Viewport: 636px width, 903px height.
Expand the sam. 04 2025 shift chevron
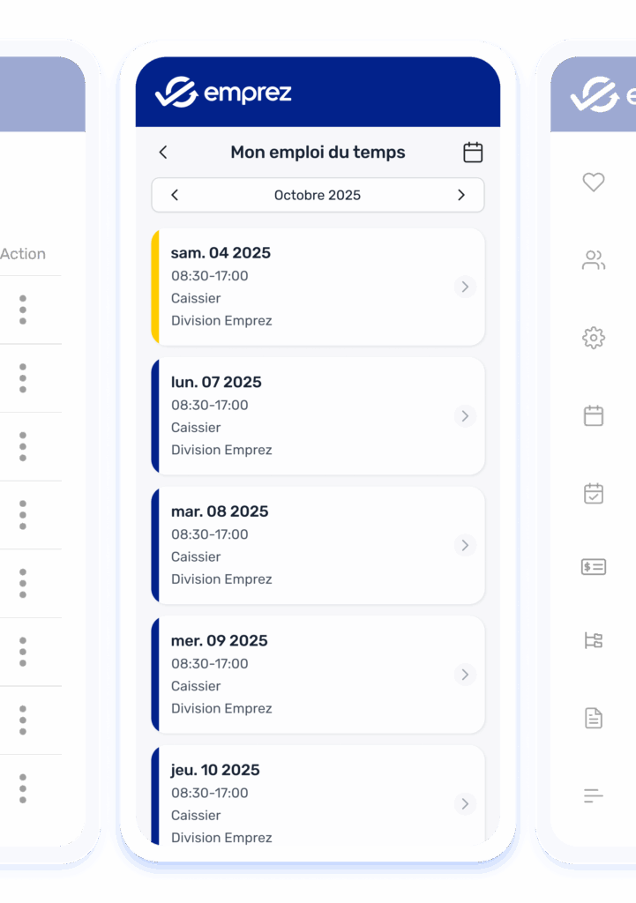coord(465,287)
